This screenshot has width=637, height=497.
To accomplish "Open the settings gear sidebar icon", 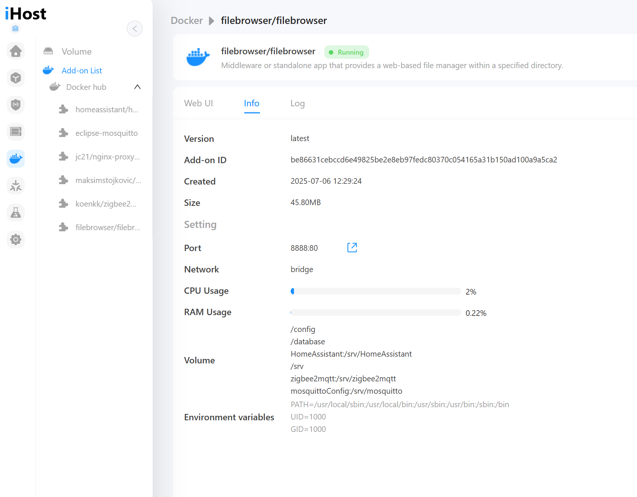I will (16, 240).
